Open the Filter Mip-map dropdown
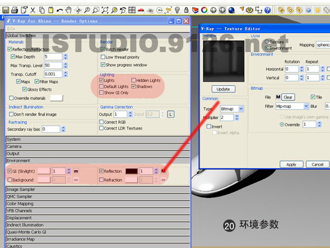The height and width of the screenshot is (248, 330). (292, 106)
